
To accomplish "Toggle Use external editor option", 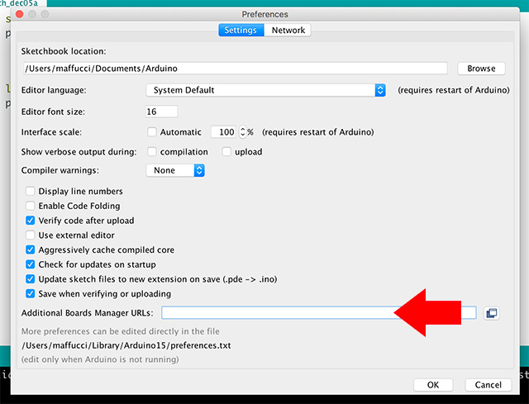I will coord(31,235).
